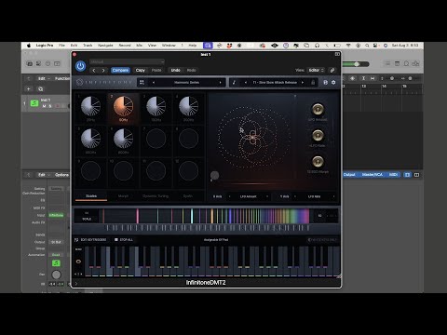Click the Spotlight search icon in menu bar
The width and height of the screenshot is (447, 335).
click(x=367, y=46)
